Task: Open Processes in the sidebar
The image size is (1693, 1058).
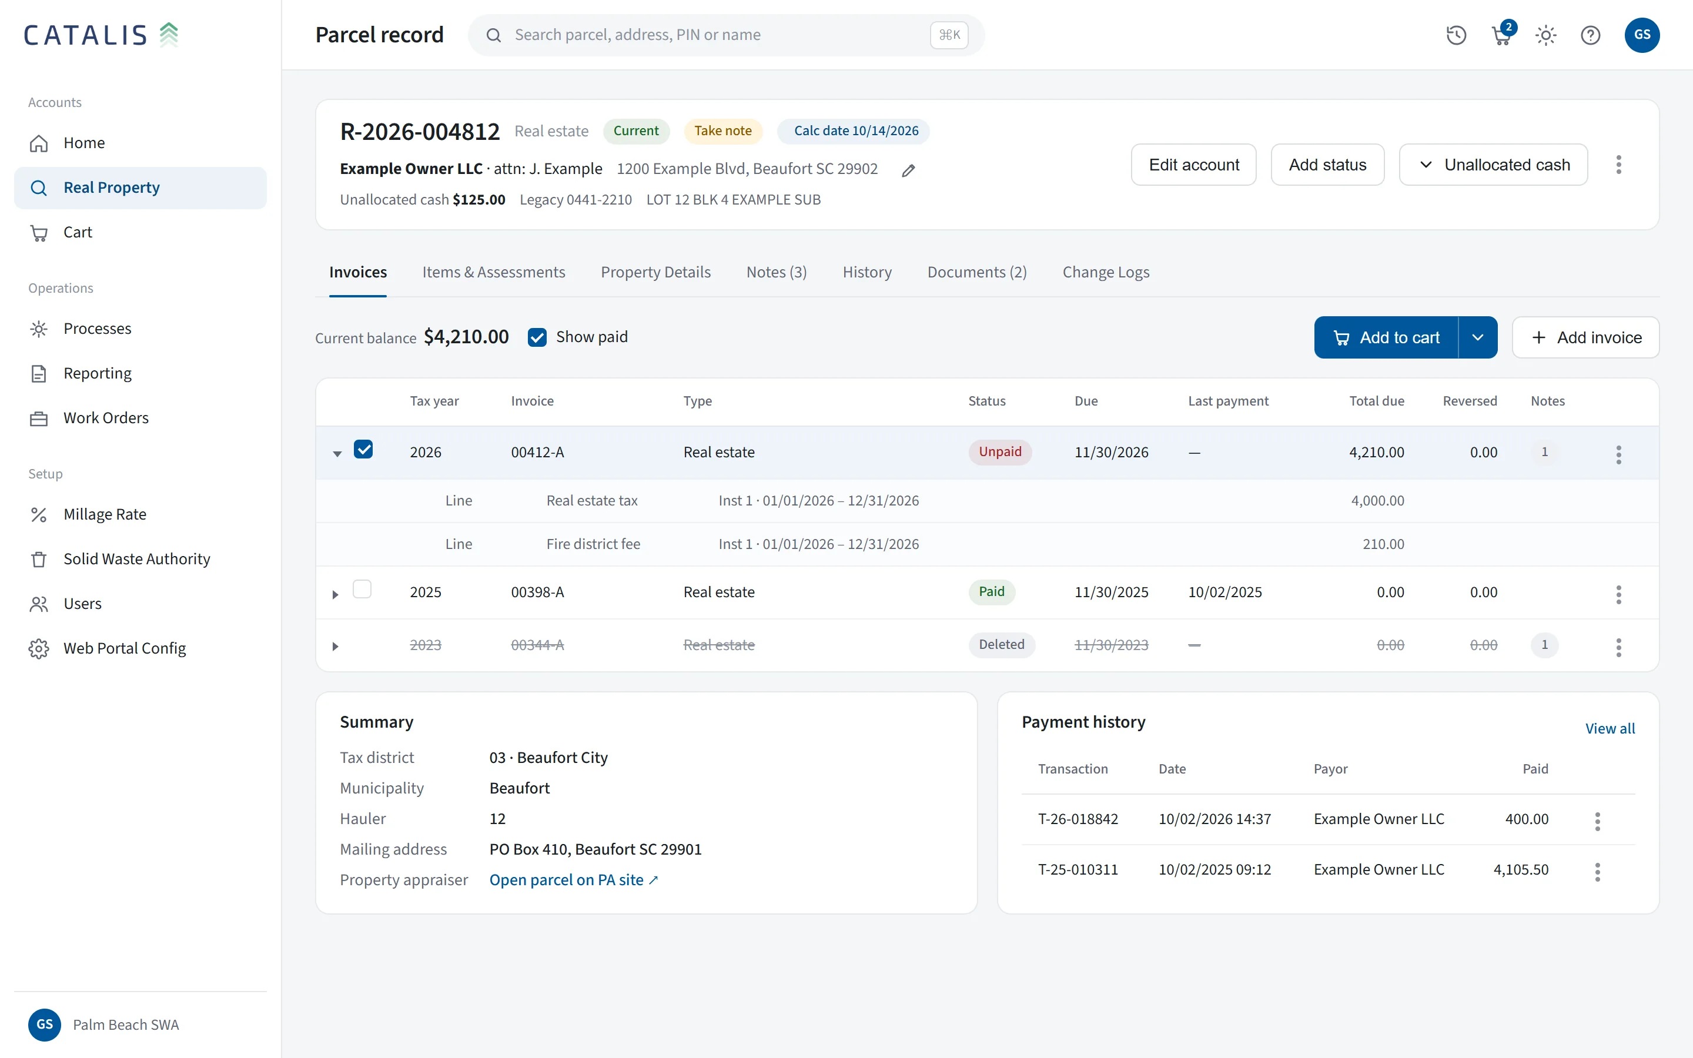Action: pos(140,329)
